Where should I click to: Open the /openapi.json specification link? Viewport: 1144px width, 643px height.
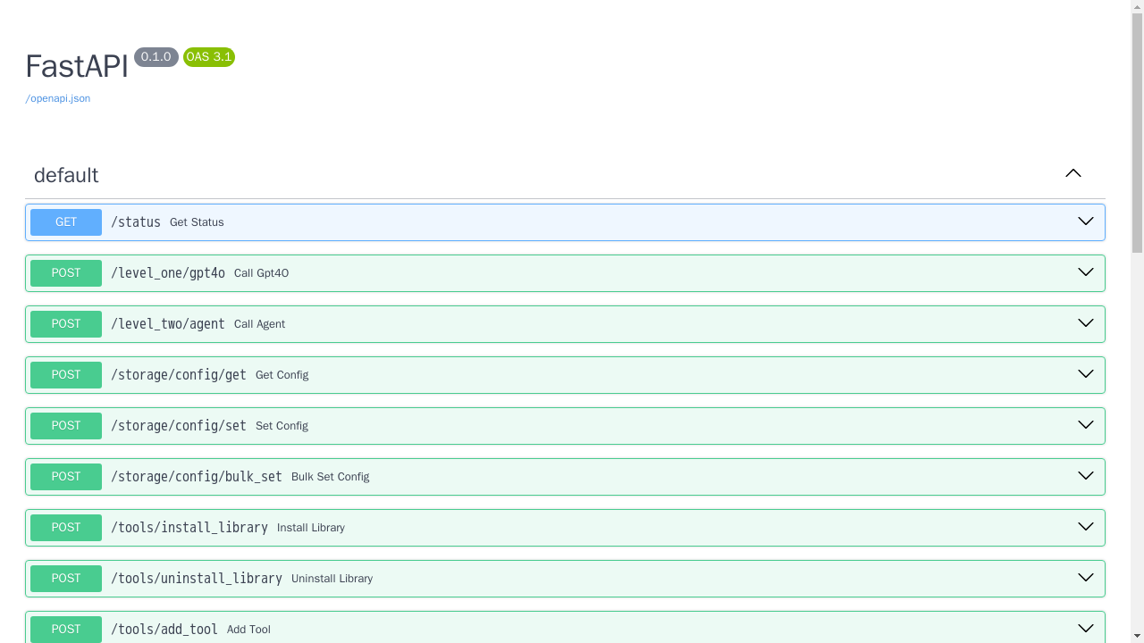pos(57,98)
